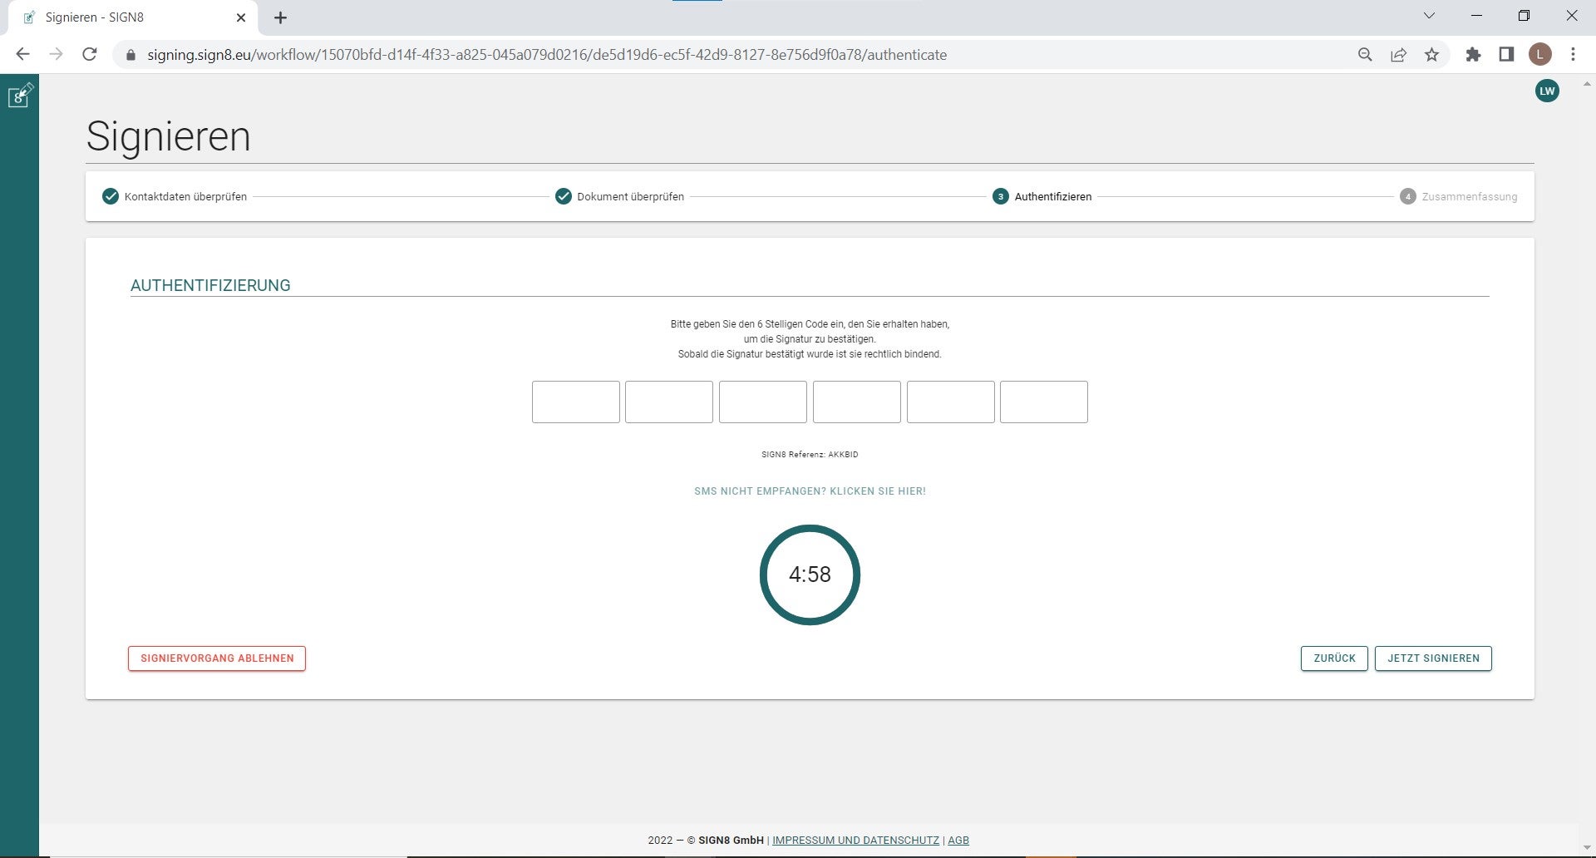Close the Signieren - SIGN8 tab
Image resolution: width=1596 pixels, height=858 pixels.
(x=241, y=17)
